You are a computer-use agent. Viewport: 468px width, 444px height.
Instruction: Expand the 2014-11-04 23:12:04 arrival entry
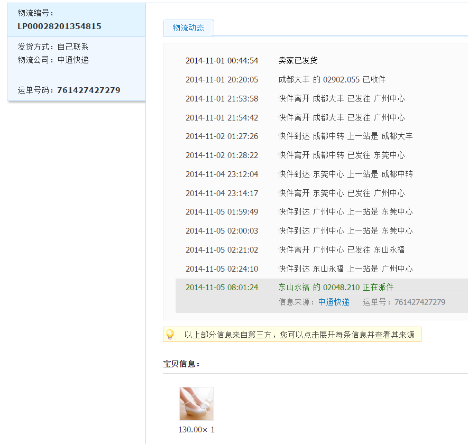point(345,174)
